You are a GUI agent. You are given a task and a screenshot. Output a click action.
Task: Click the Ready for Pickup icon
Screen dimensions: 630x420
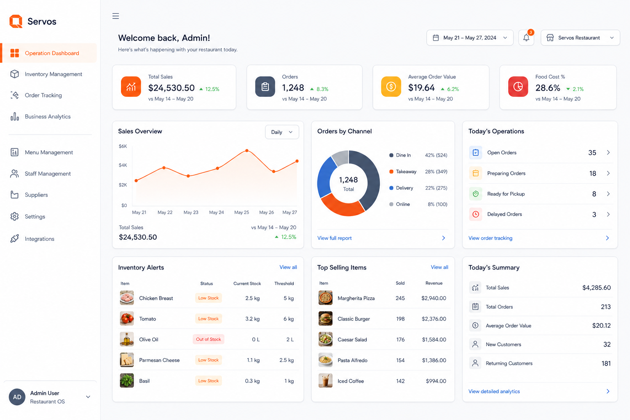click(476, 194)
